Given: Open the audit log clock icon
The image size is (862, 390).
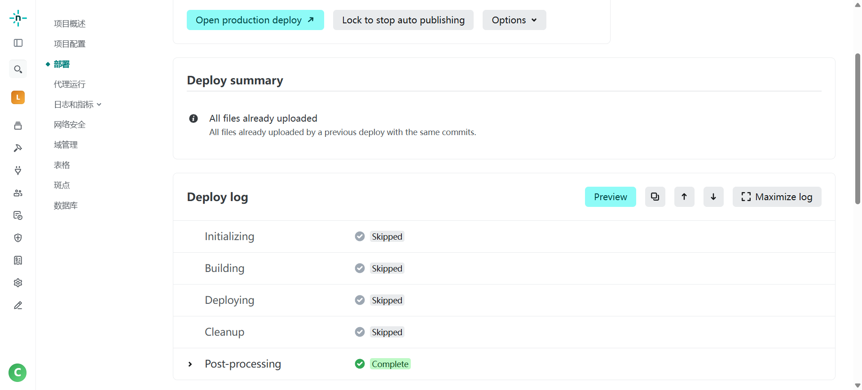Looking at the screenshot, I should tap(18, 215).
